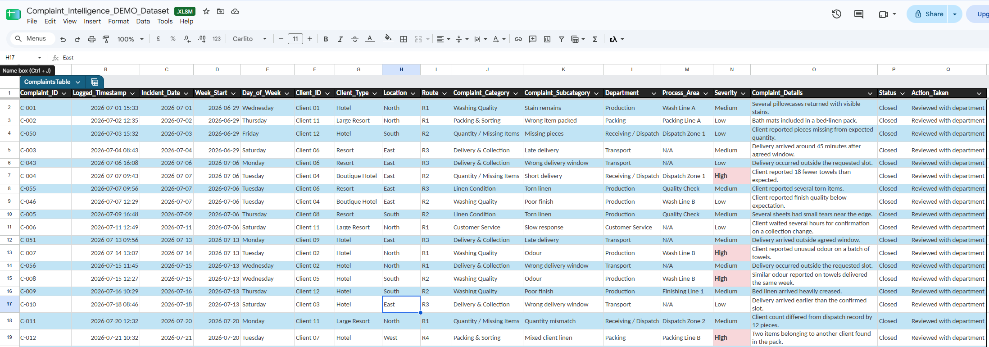
Task: Create a filter with funnel icon
Action: [x=562, y=39]
